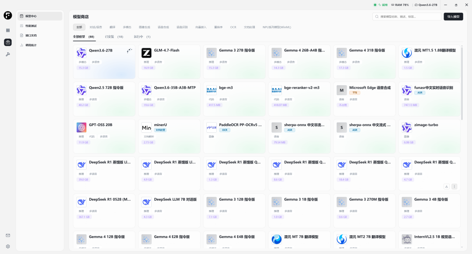Open the Gemma 4 26B-A4B model card title

coord(305,51)
